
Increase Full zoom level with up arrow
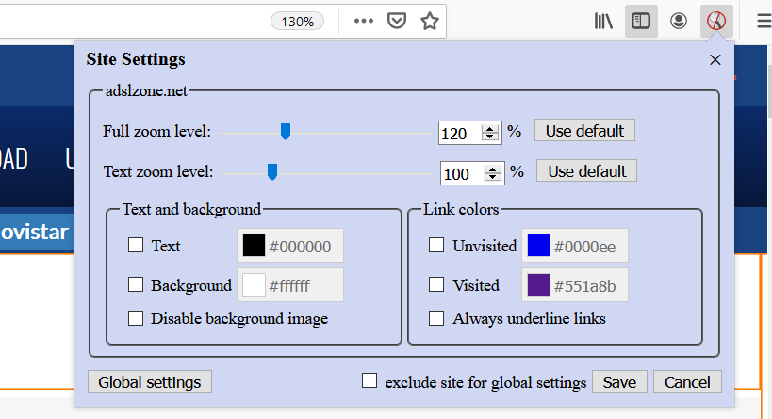(490, 129)
